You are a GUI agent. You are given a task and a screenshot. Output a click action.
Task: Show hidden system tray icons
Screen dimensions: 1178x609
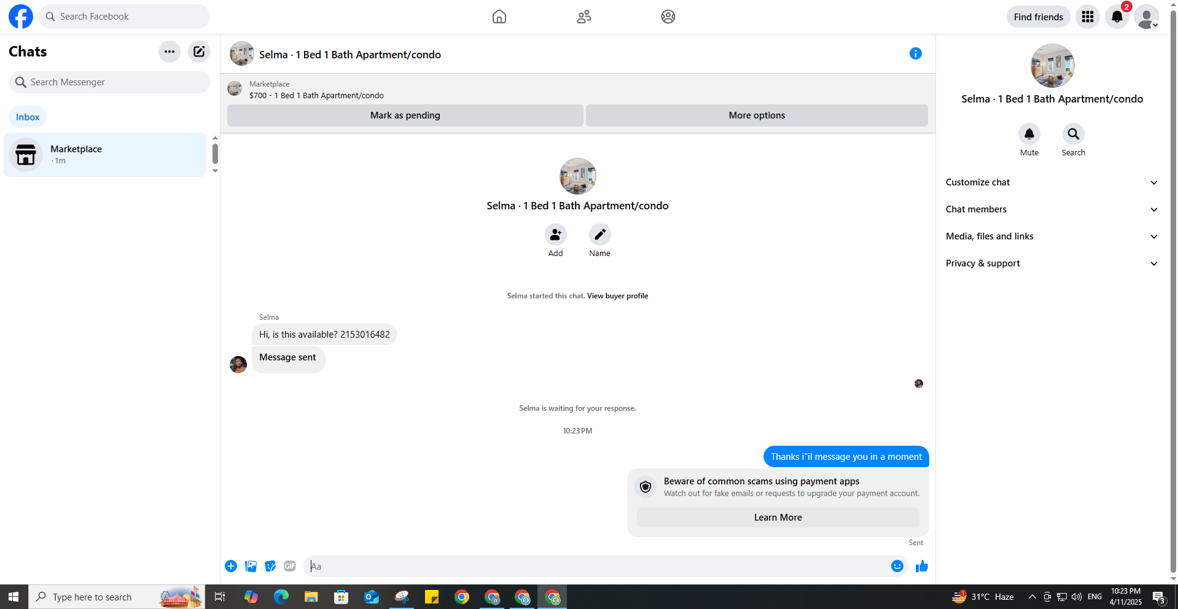pyautogui.click(x=1032, y=597)
